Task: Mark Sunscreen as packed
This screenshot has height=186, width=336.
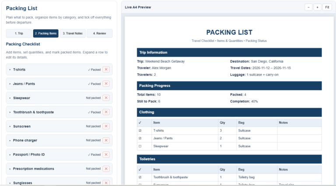Action: (x=93, y=126)
